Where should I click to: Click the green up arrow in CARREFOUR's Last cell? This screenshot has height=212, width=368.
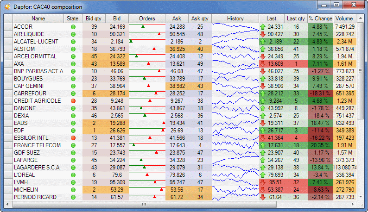(263, 94)
